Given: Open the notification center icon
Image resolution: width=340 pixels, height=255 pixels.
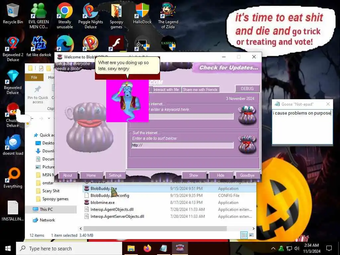Looking at the screenshot, I should tap(329, 248).
